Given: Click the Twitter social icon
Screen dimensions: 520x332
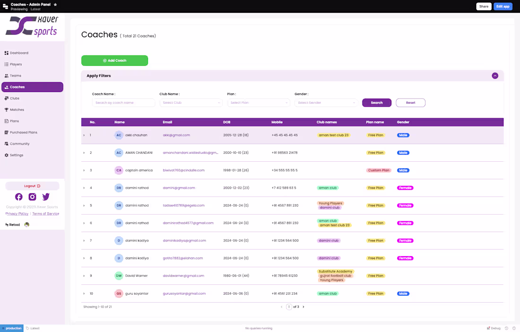Looking at the screenshot, I should click(x=46, y=197).
